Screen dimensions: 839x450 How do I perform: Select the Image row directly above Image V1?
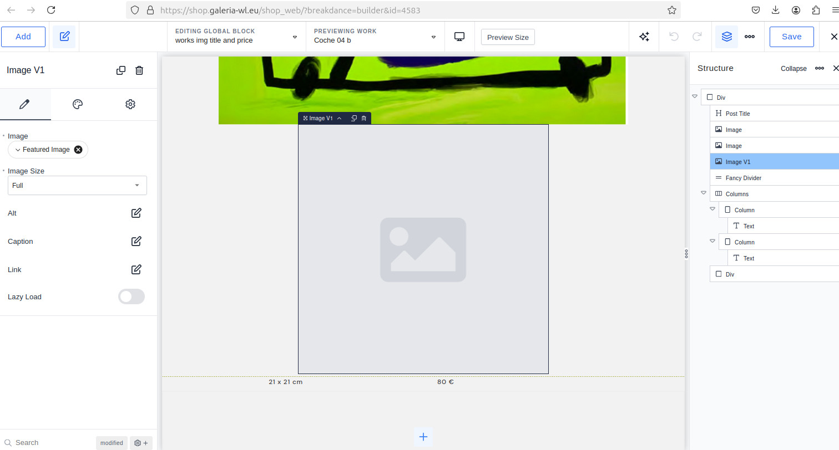(775, 146)
